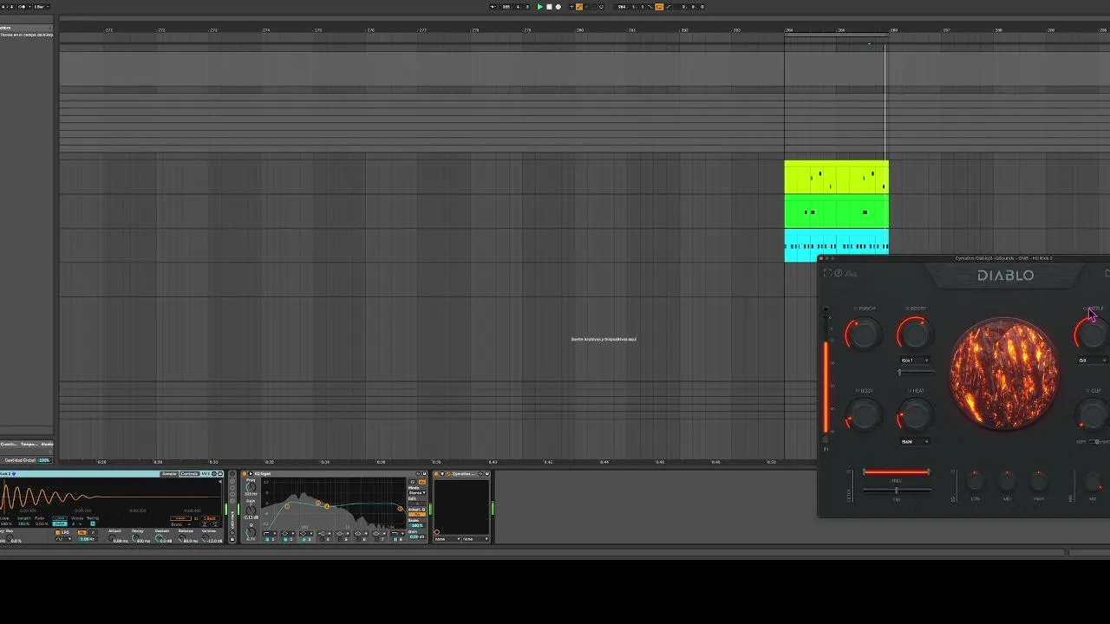The height and width of the screenshot is (624, 1110).
Task: Click the Diablo MIX knob
Action: 1093,481
